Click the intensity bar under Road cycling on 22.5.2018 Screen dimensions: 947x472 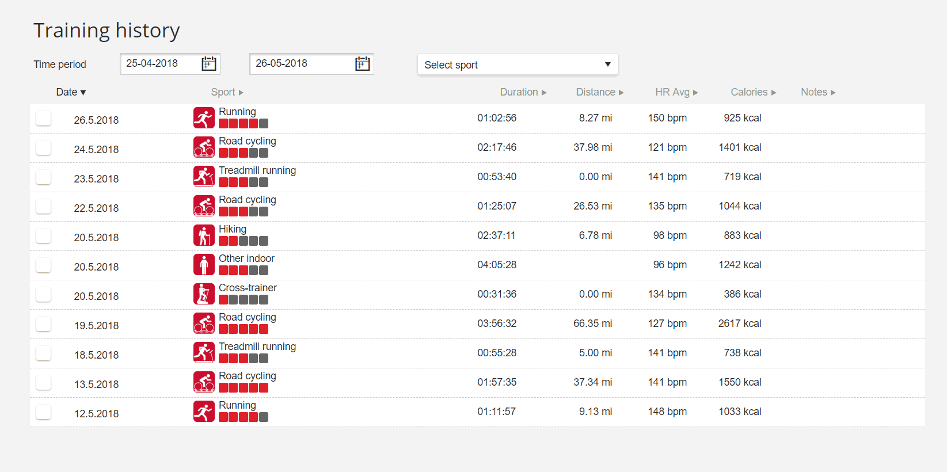[243, 212]
